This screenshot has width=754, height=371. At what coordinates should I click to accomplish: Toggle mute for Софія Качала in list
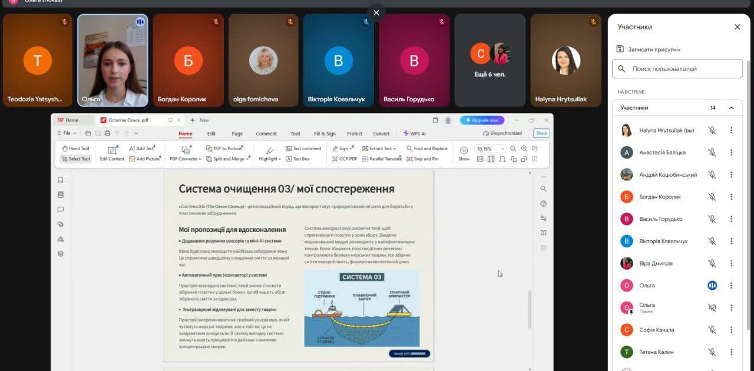point(712,330)
